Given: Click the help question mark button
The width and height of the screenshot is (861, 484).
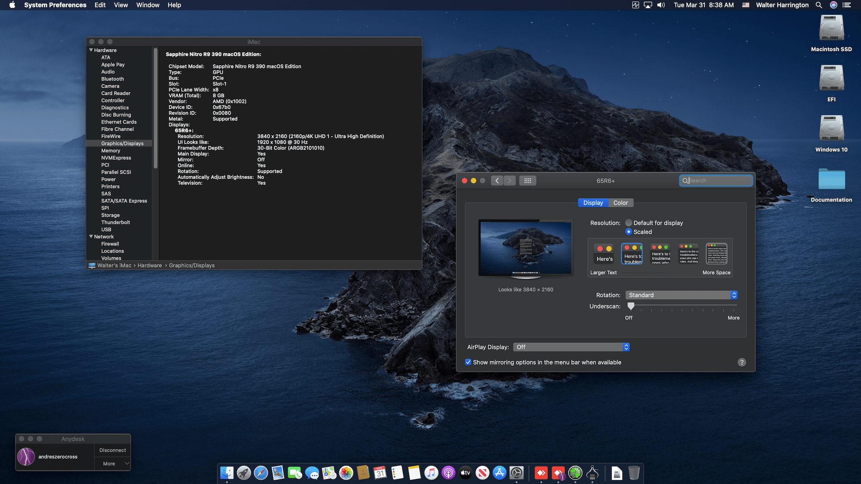Looking at the screenshot, I should click(x=742, y=362).
